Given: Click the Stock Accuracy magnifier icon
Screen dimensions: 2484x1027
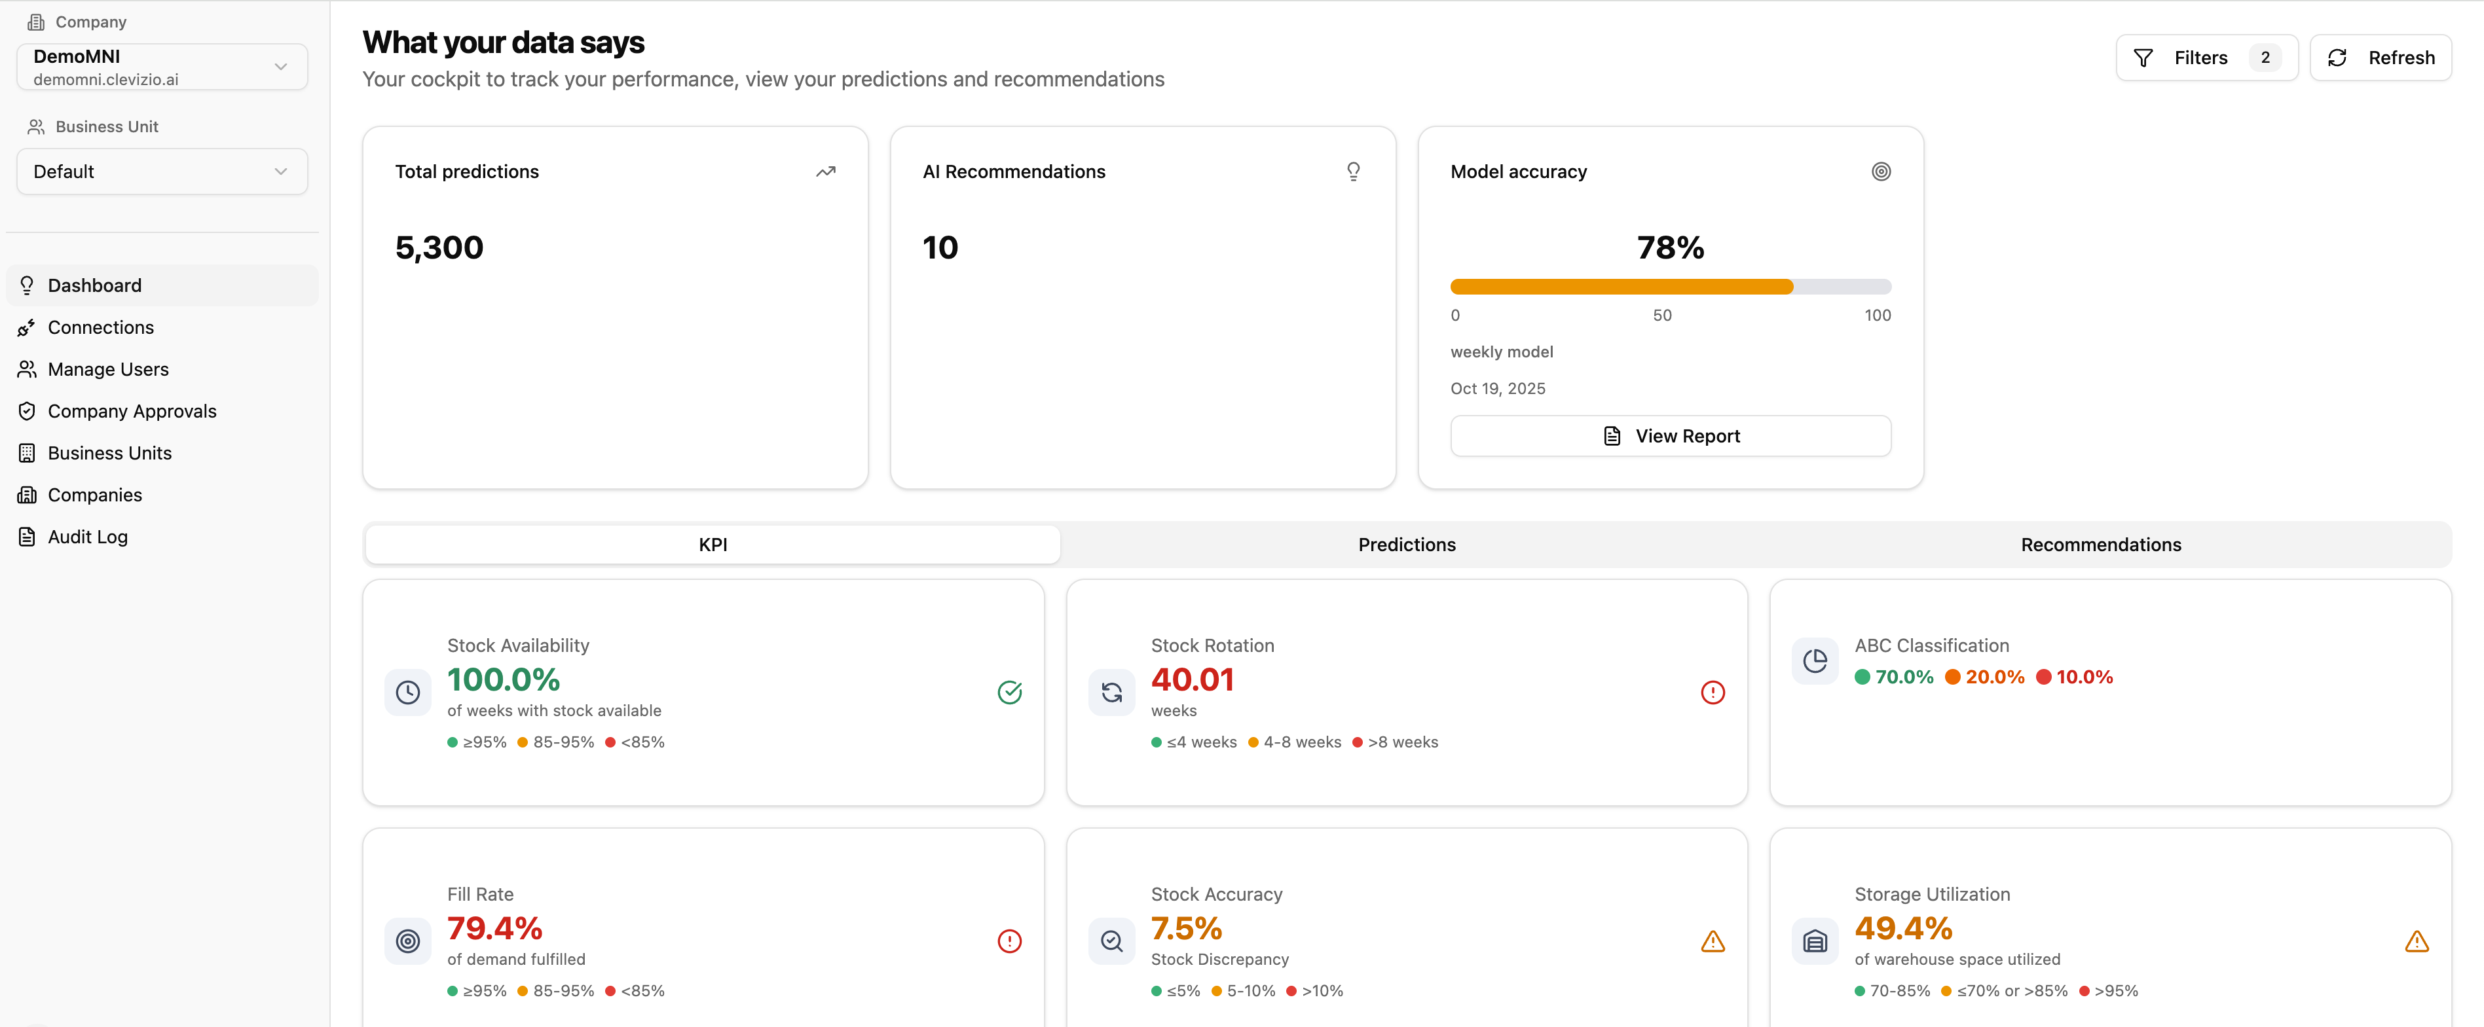Looking at the screenshot, I should tap(1111, 941).
